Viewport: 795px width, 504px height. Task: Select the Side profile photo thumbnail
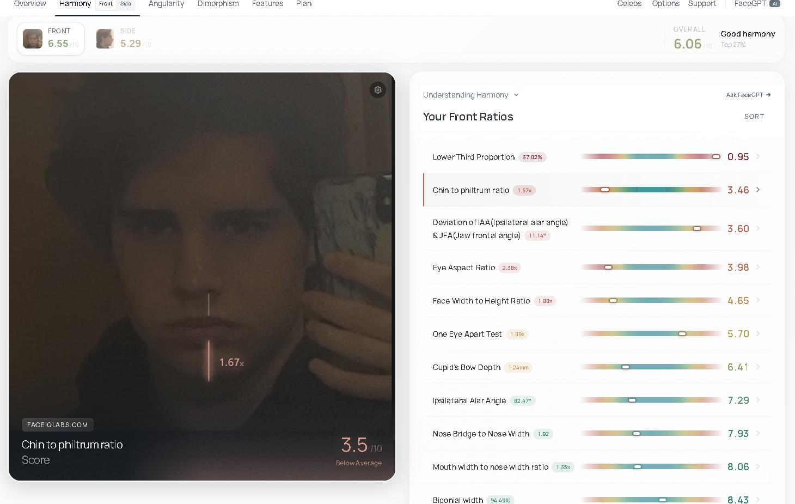(105, 39)
